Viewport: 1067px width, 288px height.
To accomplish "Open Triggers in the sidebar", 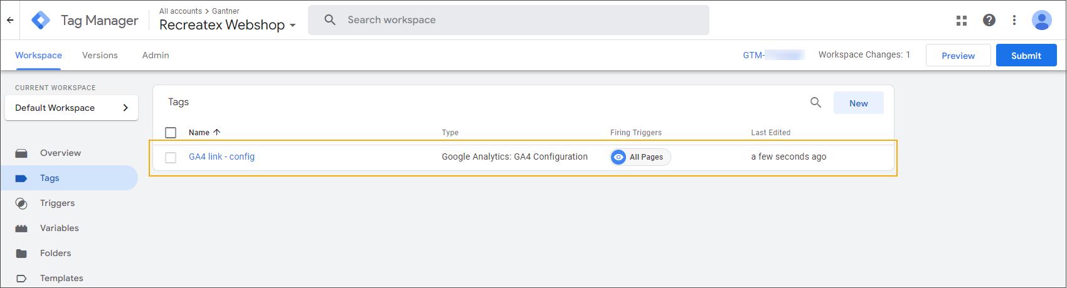I will click(57, 203).
